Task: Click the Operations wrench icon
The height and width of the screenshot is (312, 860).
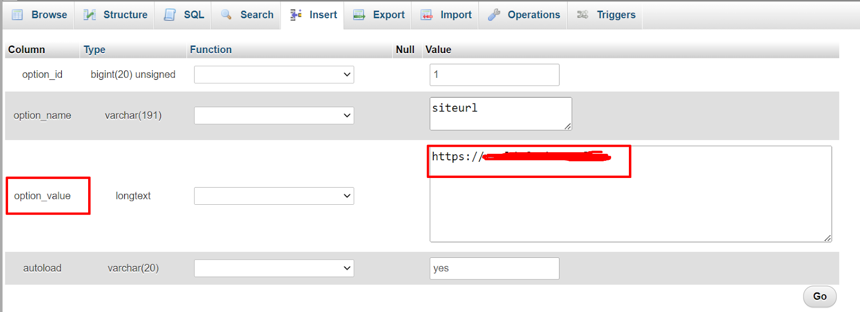Action: [x=494, y=15]
